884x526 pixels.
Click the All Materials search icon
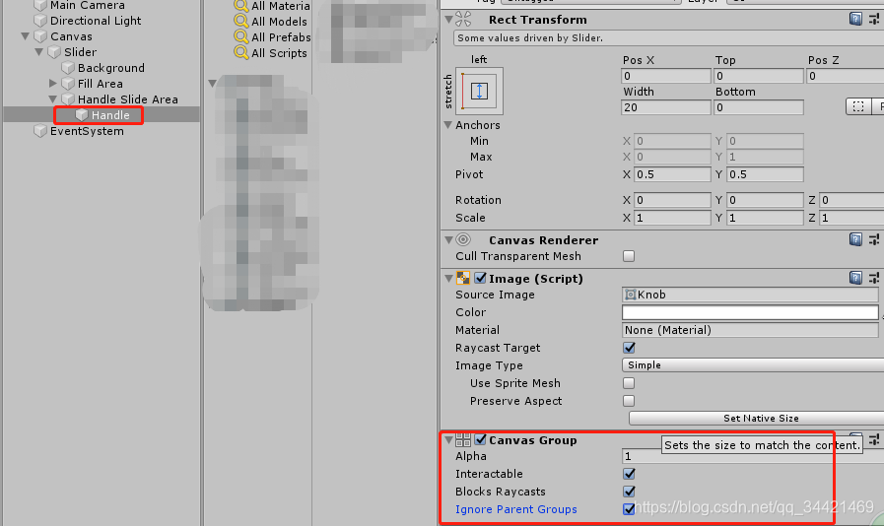pos(241,6)
